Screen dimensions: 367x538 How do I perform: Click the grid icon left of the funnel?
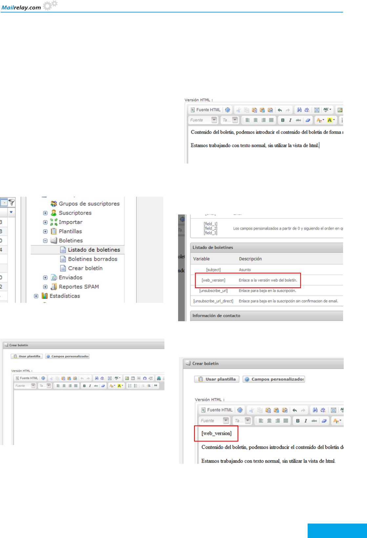(4, 203)
